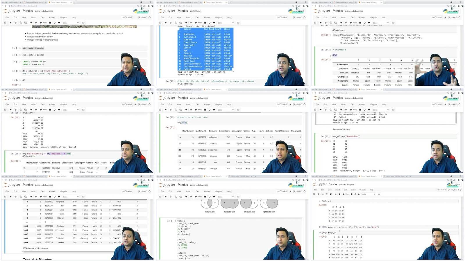
Task: Open Widgets menu in notebook showing join Venn diagrams
Action: [218, 191]
